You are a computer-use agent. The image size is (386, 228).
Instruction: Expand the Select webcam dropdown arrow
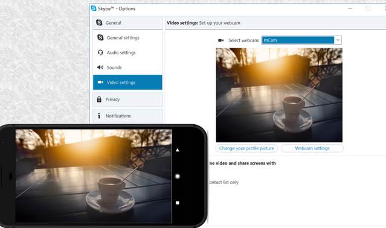[x=338, y=40]
